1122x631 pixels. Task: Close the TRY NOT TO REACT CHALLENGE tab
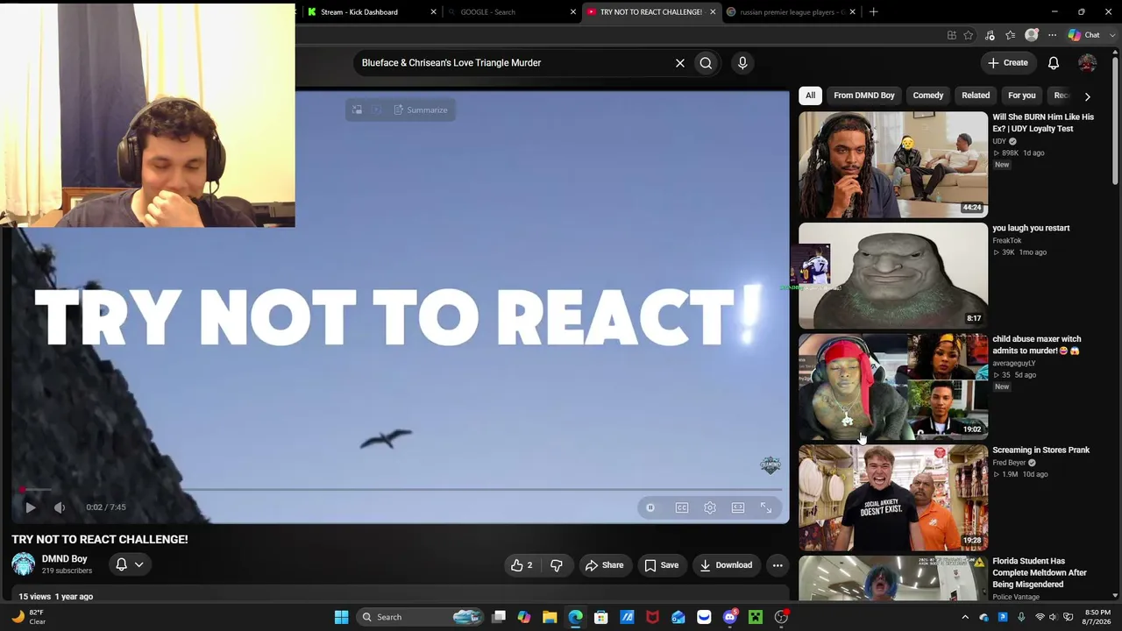click(x=713, y=12)
